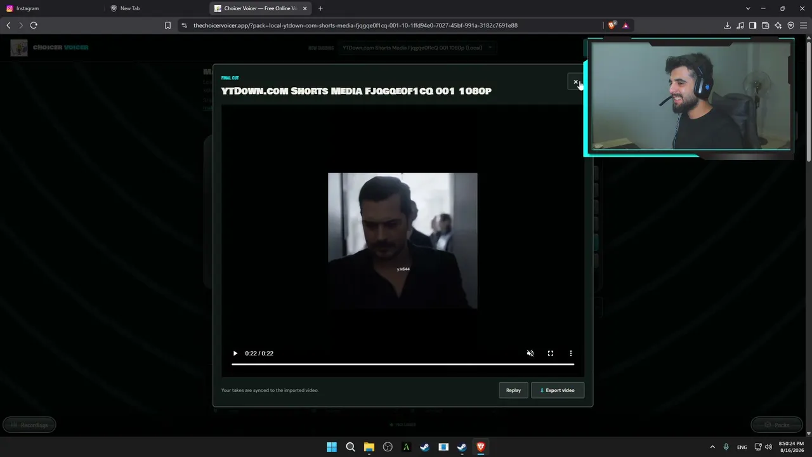Open OBS Studio from the taskbar
Screen dimensions: 812x457
388,447
